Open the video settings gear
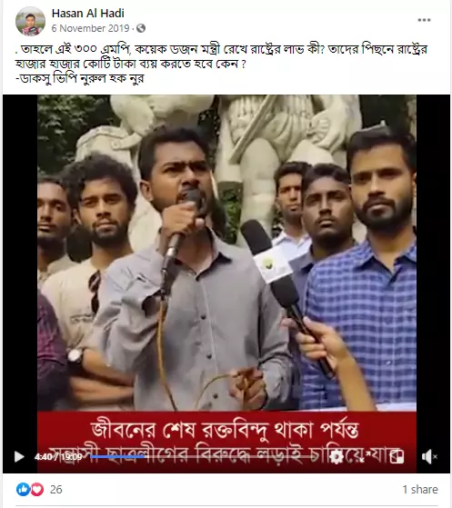This screenshot has height=508, width=452. pos(336,457)
